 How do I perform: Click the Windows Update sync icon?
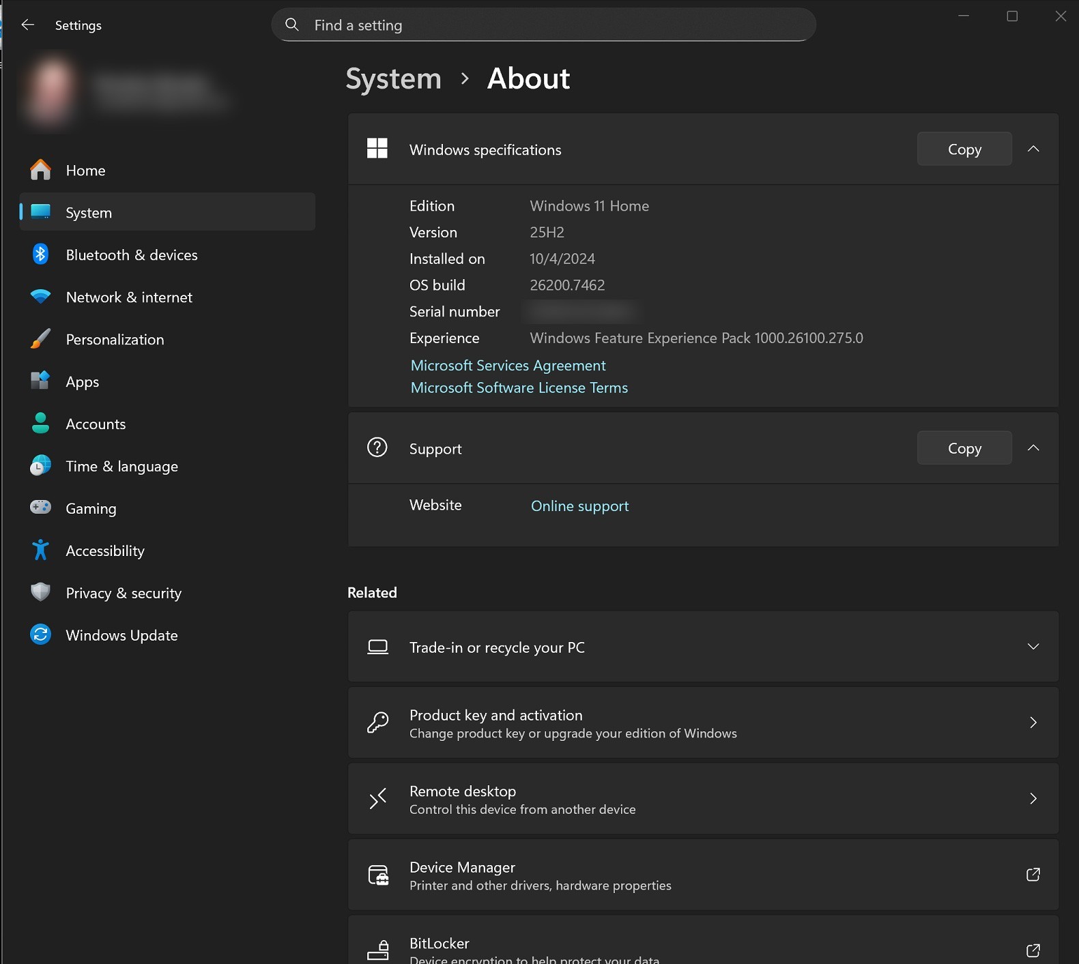40,634
